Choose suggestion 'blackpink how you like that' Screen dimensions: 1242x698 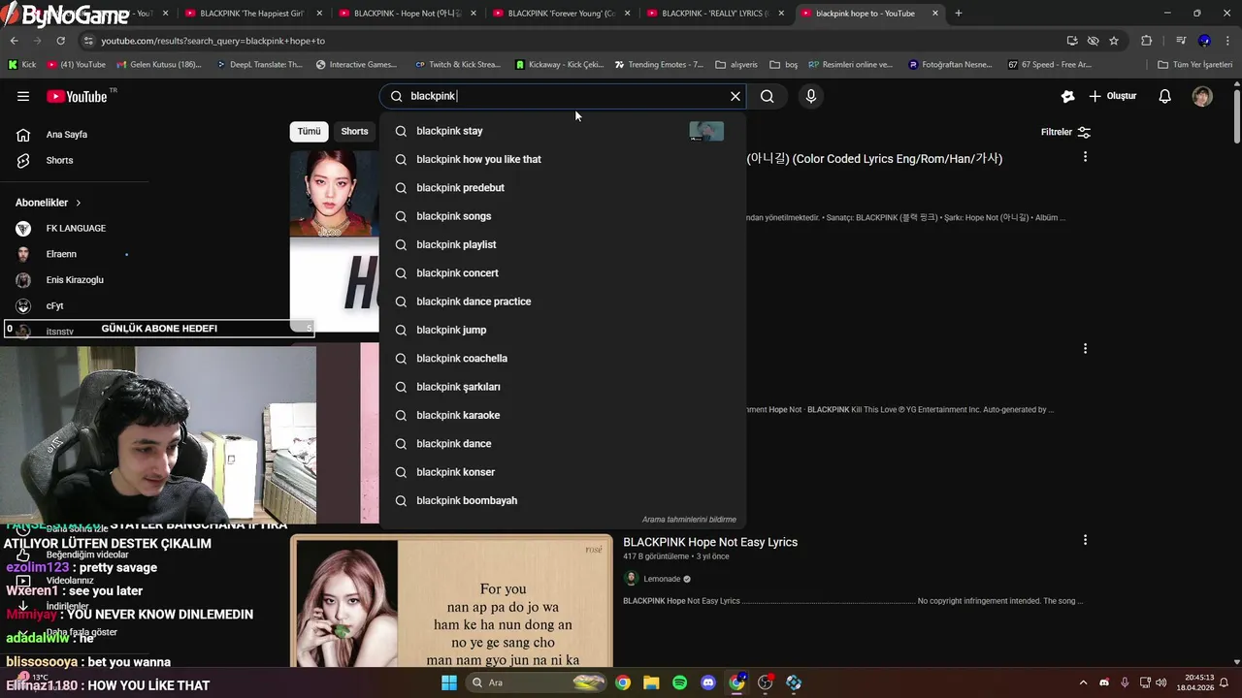pyautogui.click(x=564, y=159)
